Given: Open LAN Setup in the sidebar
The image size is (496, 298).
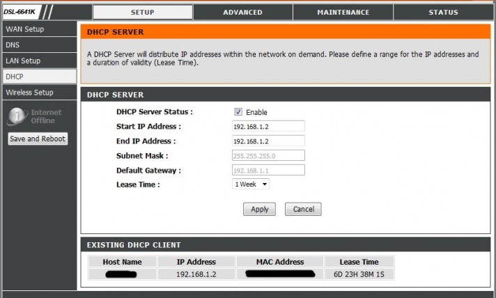Looking at the screenshot, I should [40, 61].
